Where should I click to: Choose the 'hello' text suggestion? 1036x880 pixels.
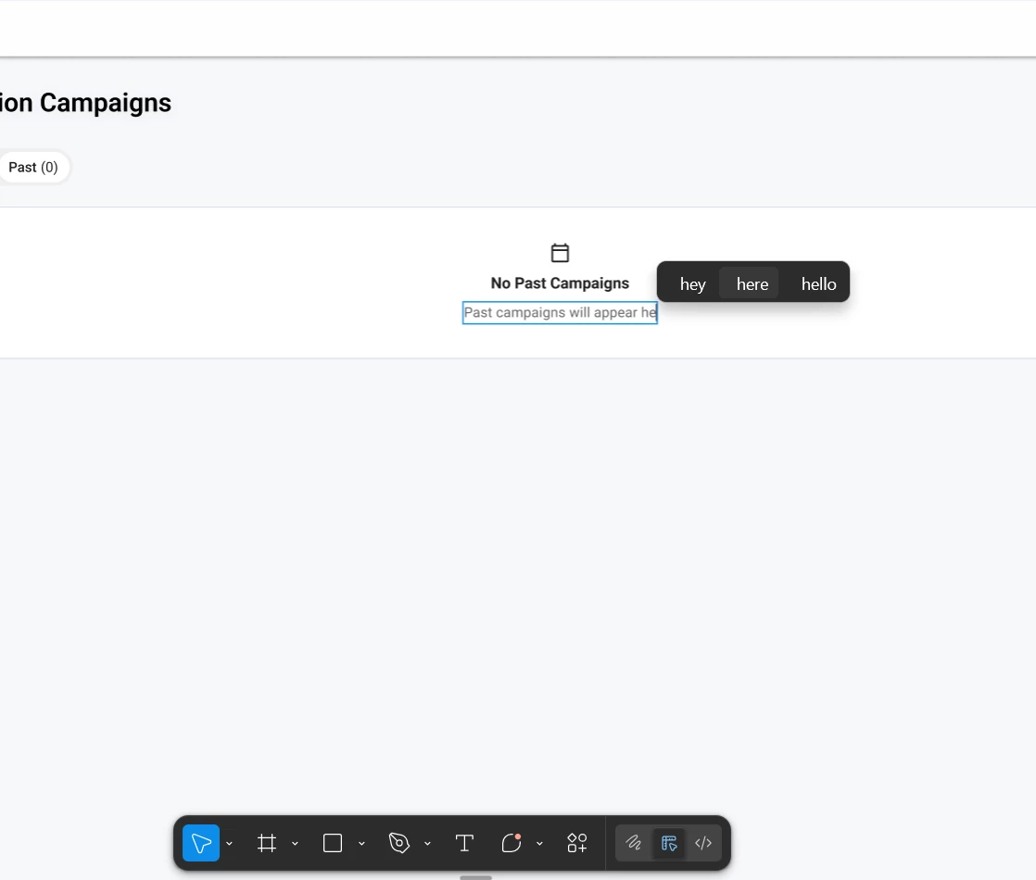pyautogui.click(x=818, y=284)
